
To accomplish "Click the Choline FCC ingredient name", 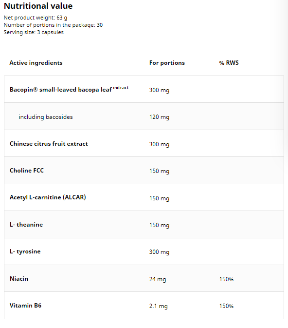I will click(27, 171).
